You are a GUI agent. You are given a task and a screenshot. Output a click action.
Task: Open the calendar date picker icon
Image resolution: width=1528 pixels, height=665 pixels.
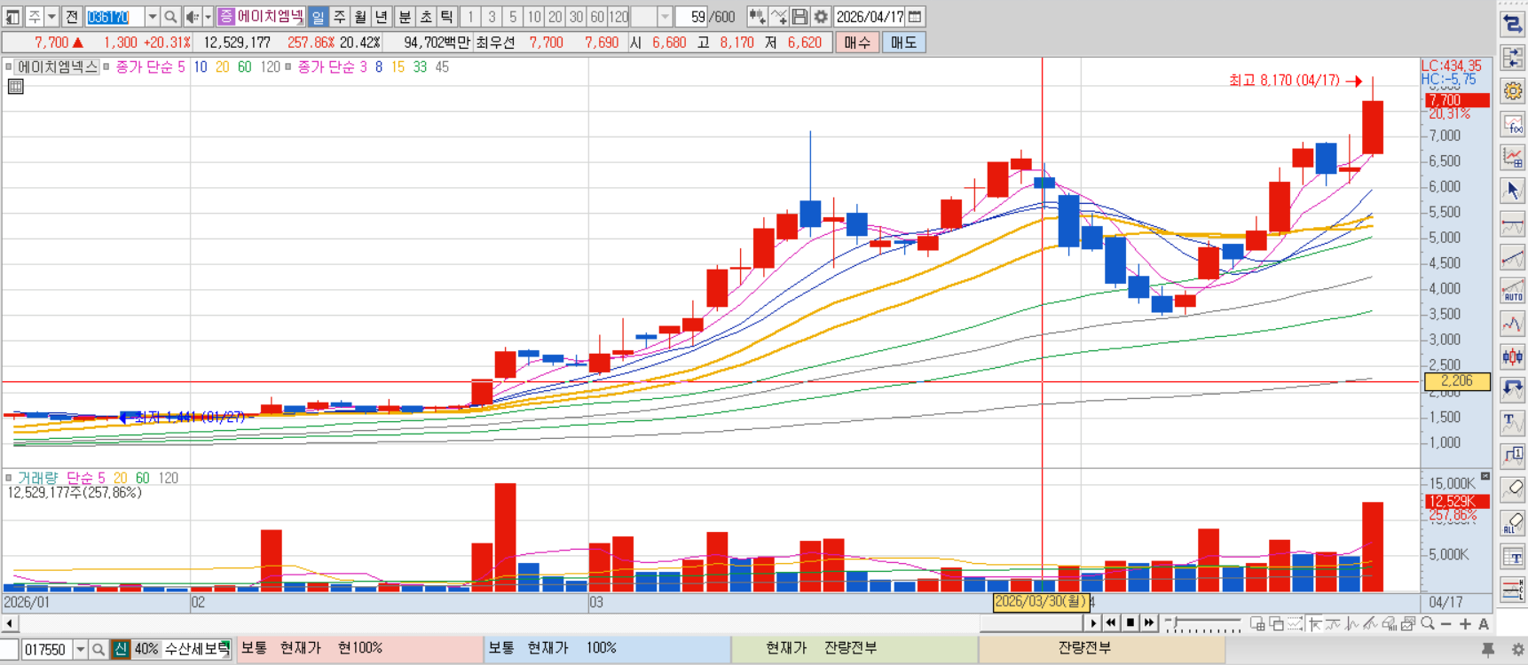click(x=915, y=17)
